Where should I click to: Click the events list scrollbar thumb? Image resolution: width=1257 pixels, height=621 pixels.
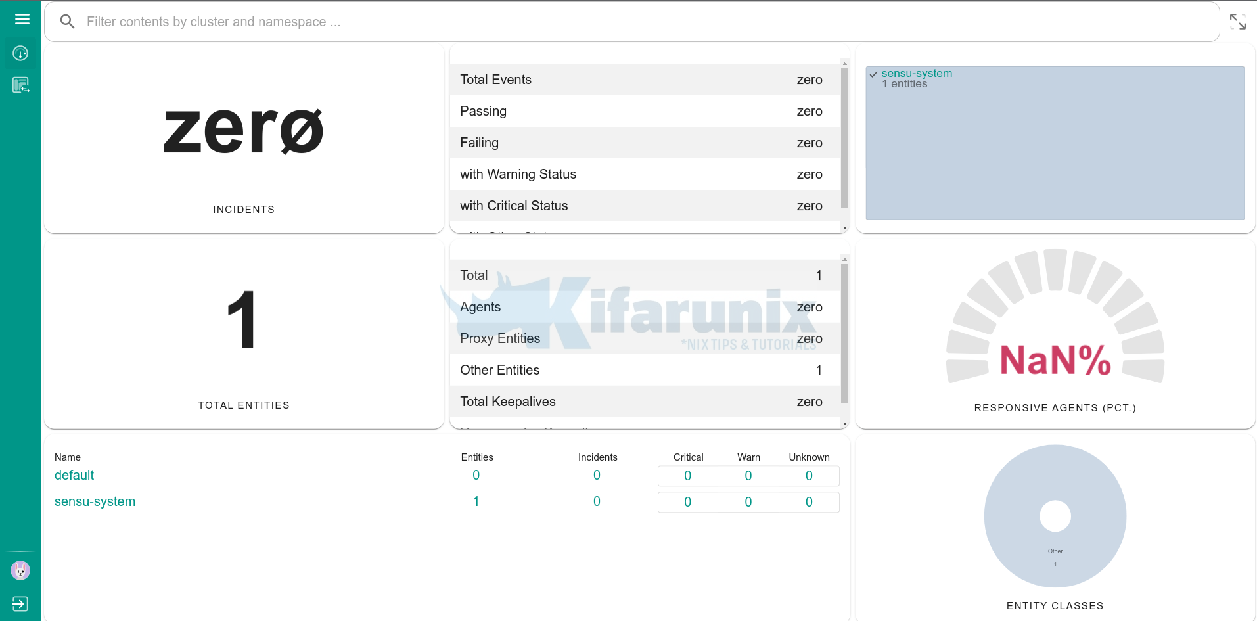[x=845, y=138]
